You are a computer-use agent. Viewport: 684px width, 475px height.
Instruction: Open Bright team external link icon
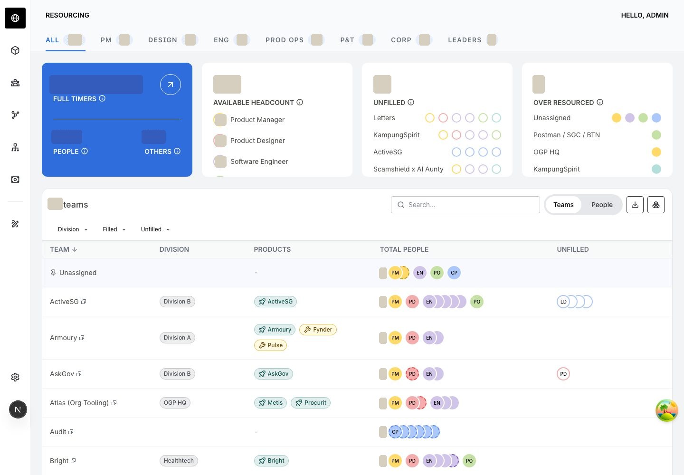point(73,461)
